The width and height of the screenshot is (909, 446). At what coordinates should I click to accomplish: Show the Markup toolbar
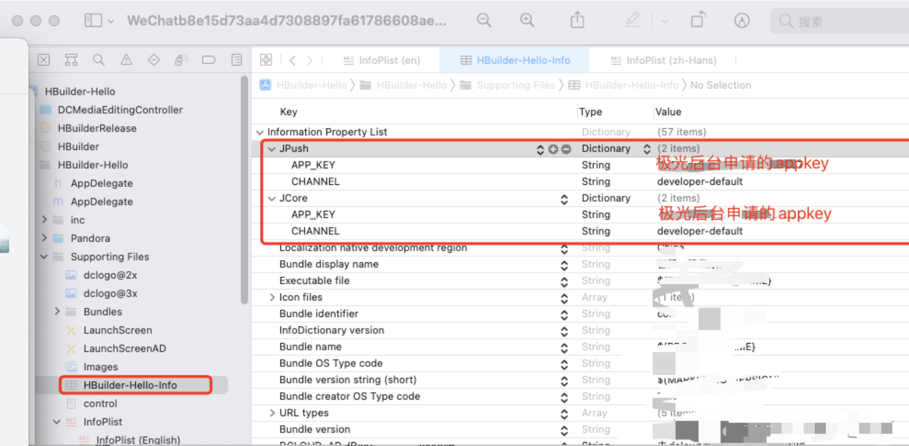742,20
